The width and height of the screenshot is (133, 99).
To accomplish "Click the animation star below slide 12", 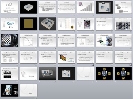I will tap(78, 32).
